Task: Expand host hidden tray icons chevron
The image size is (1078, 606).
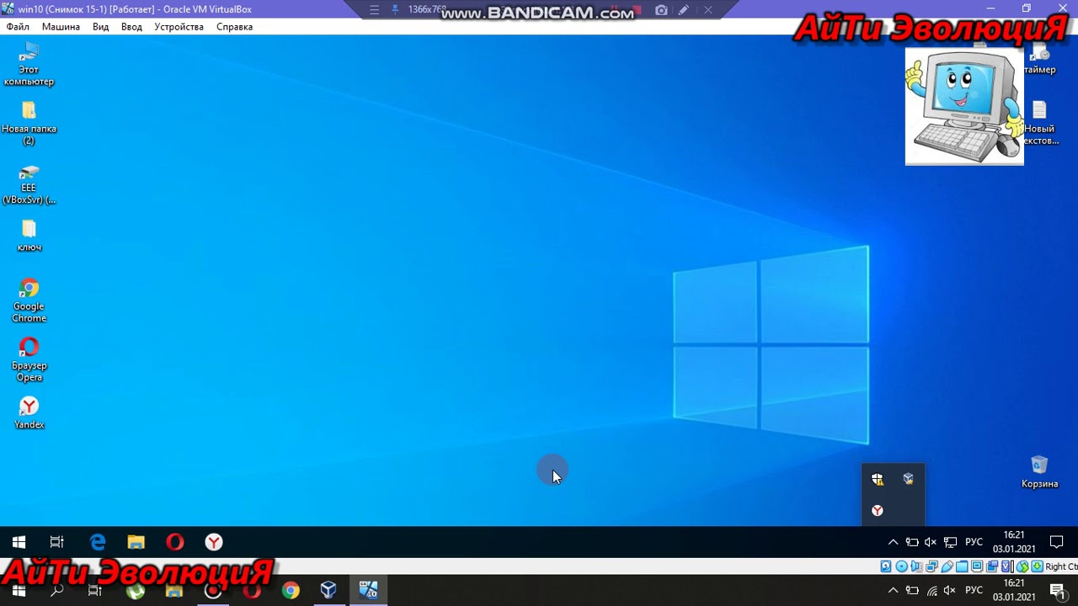Action: pyautogui.click(x=893, y=591)
